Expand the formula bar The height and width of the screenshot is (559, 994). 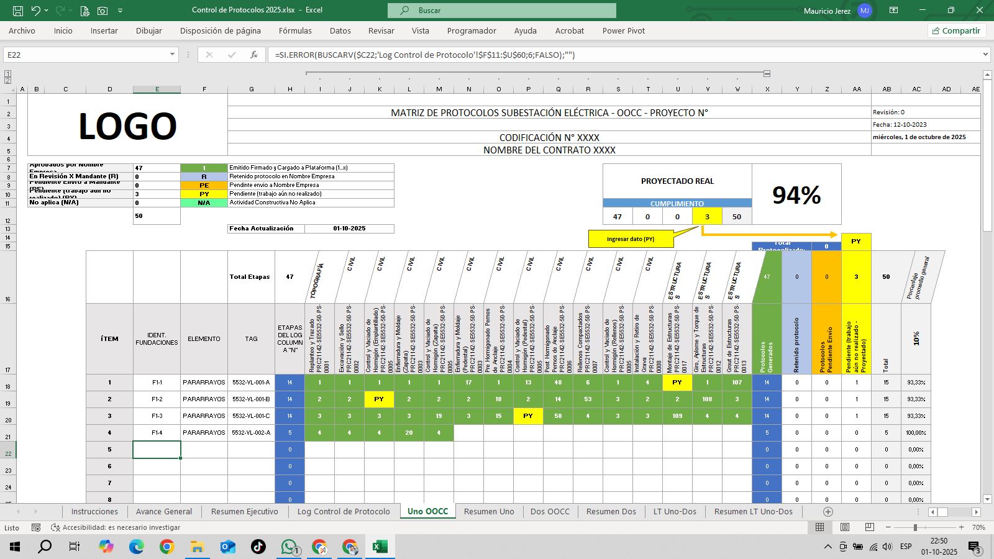click(x=985, y=55)
